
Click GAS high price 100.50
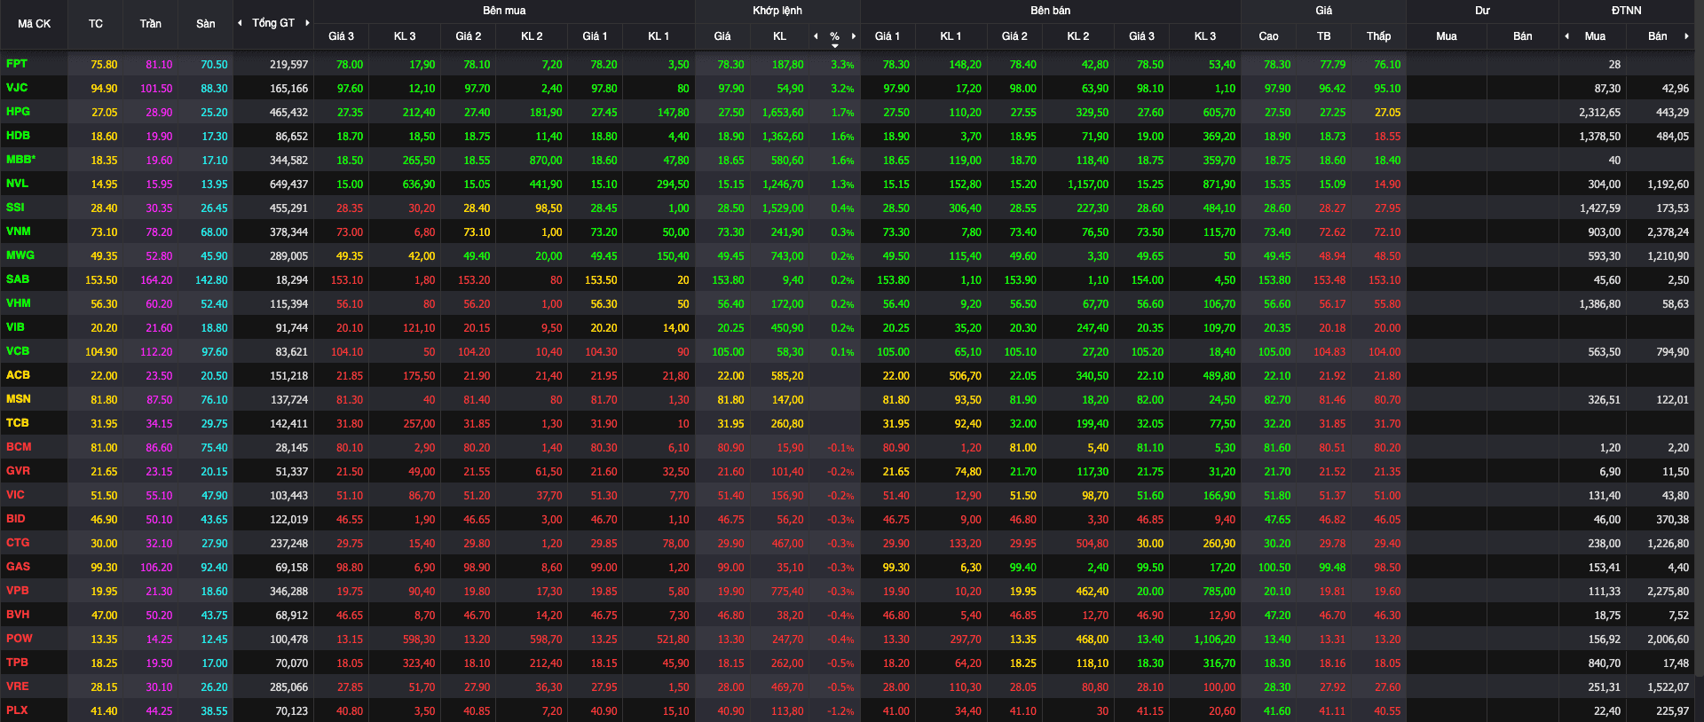pos(1274,568)
